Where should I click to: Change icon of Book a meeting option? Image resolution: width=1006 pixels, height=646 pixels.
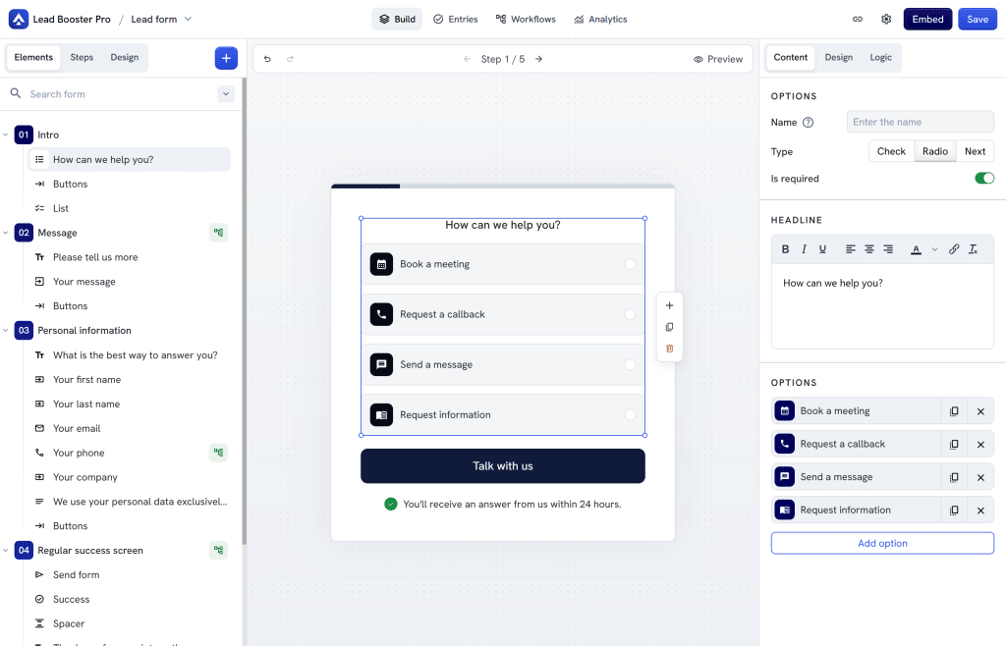pyautogui.click(x=784, y=410)
